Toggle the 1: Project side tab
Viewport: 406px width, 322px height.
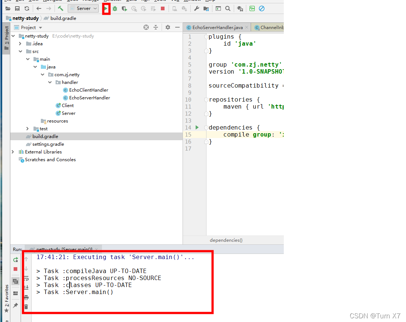tap(7, 38)
